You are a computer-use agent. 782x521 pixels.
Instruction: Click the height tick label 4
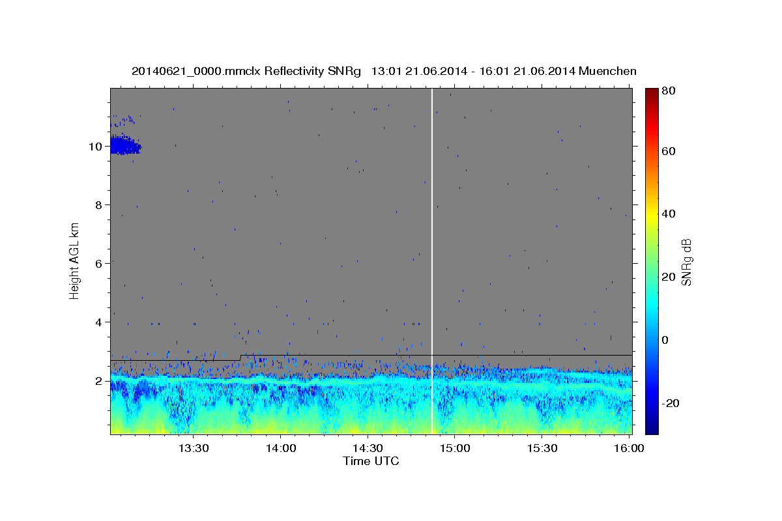pyautogui.click(x=100, y=322)
